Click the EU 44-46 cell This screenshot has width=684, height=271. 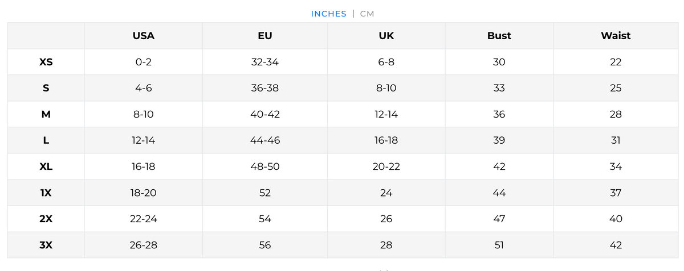(265, 140)
